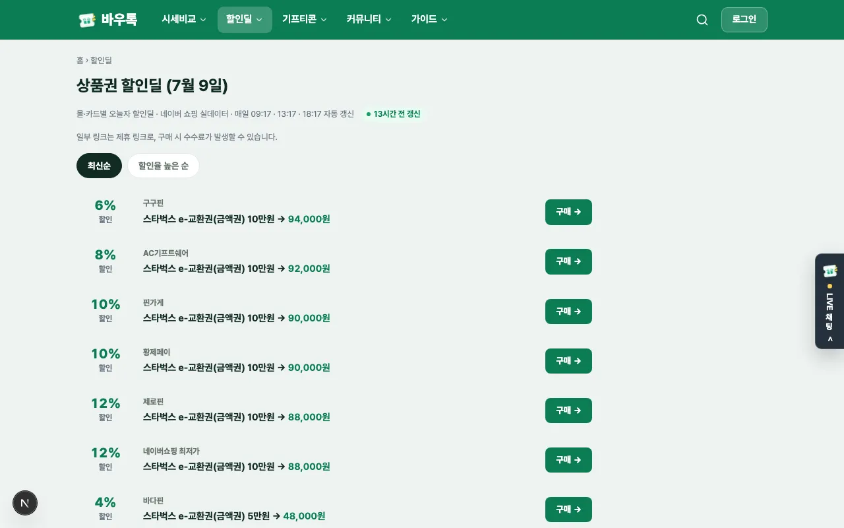
Task: Click the 제휴 링크 disclosure notice text
Action: 177,137
